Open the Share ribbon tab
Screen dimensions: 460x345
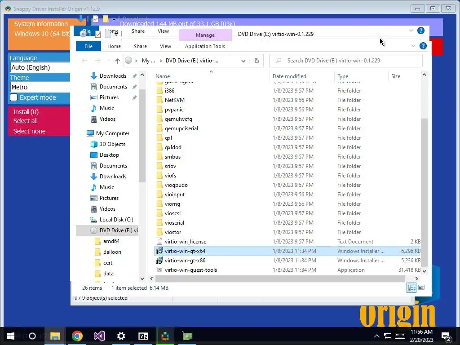[140, 46]
